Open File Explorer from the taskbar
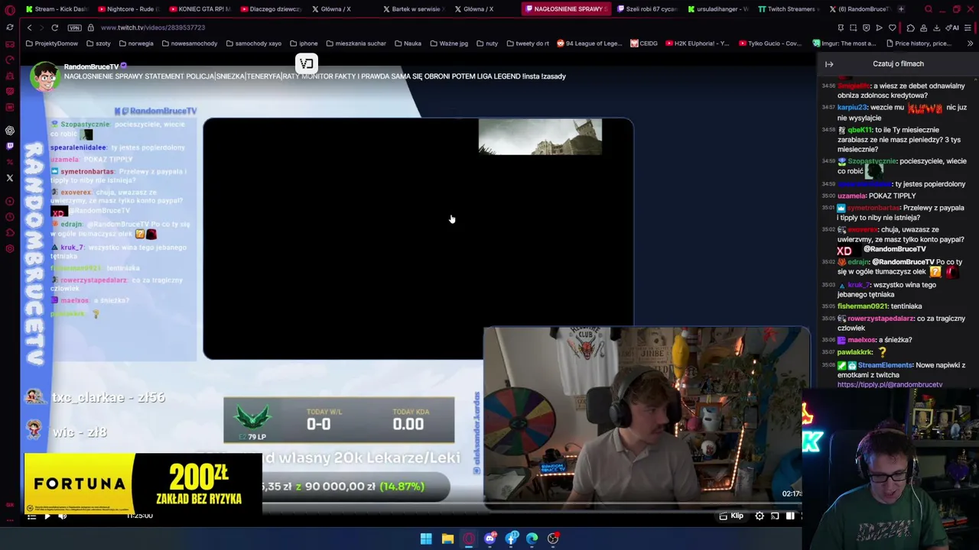Image resolution: width=979 pixels, height=550 pixels. pos(447,539)
